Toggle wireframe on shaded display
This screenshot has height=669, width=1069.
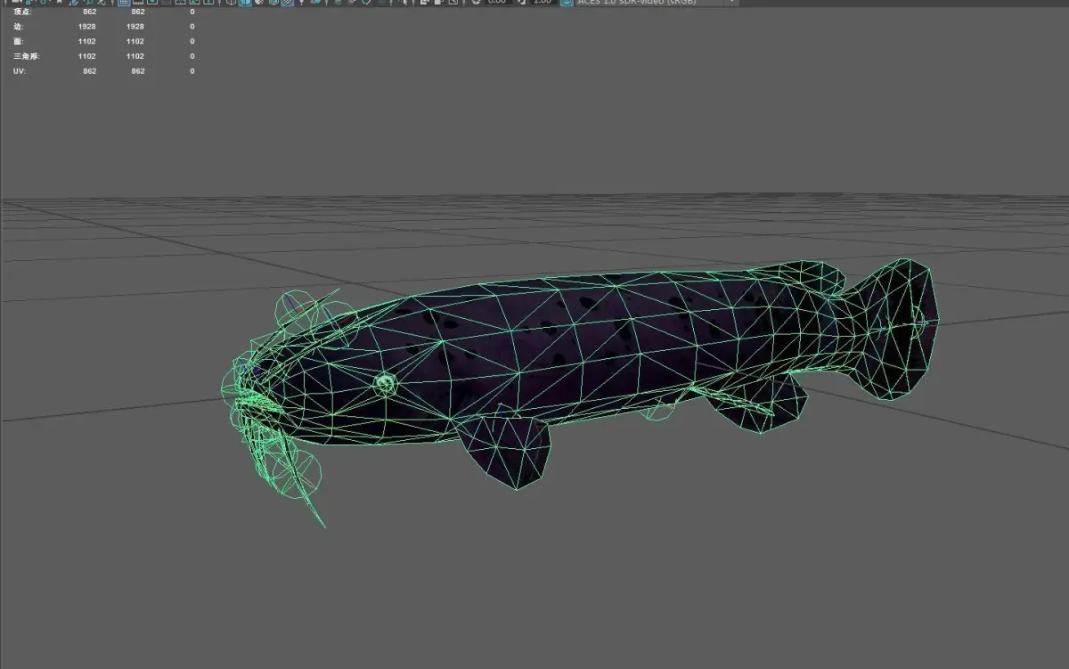click(273, 3)
